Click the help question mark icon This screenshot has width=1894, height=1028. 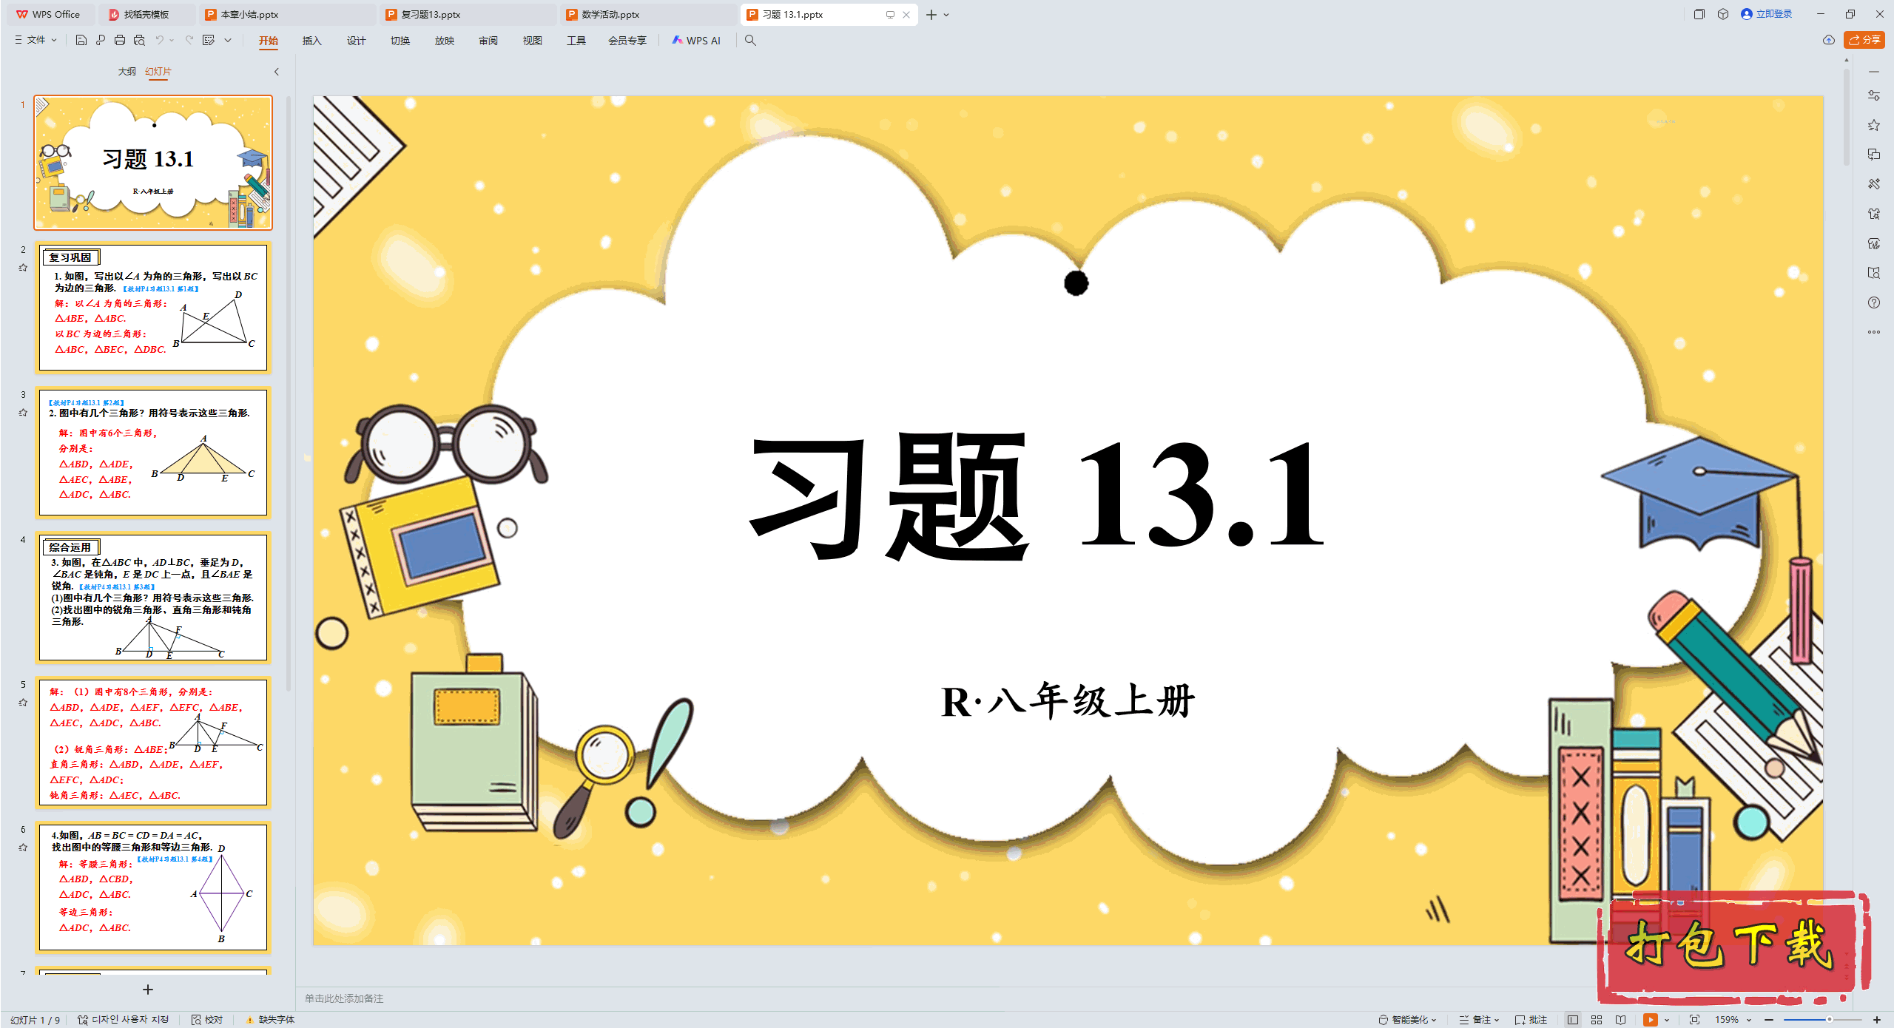click(x=1874, y=302)
